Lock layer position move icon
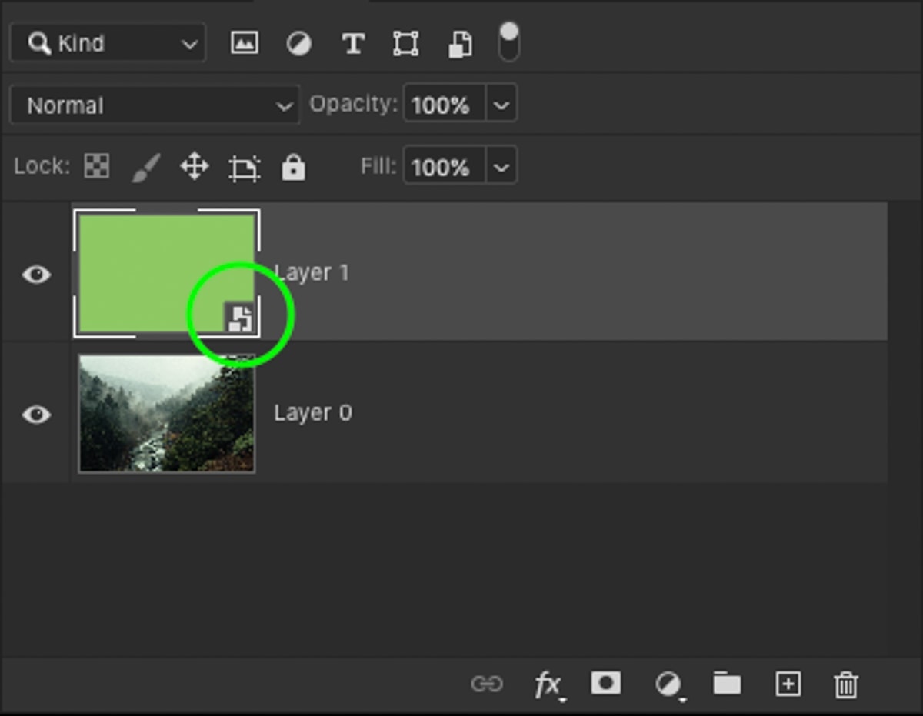The image size is (923, 716). click(x=195, y=166)
